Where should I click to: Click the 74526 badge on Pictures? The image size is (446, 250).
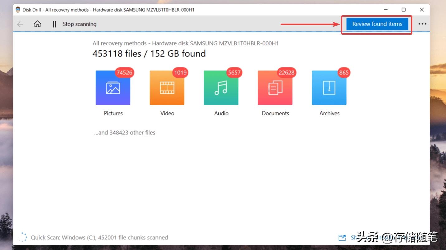[124, 73]
